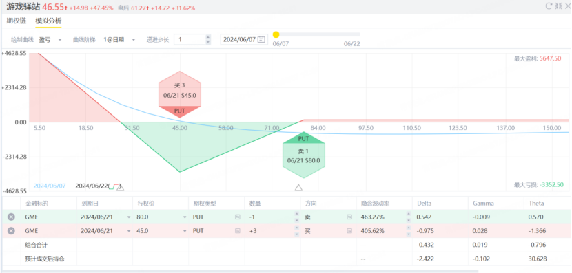The height and width of the screenshot is (273, 572).
Task: Click the 2024/06/07 curve legend
Action: (50, 186)
